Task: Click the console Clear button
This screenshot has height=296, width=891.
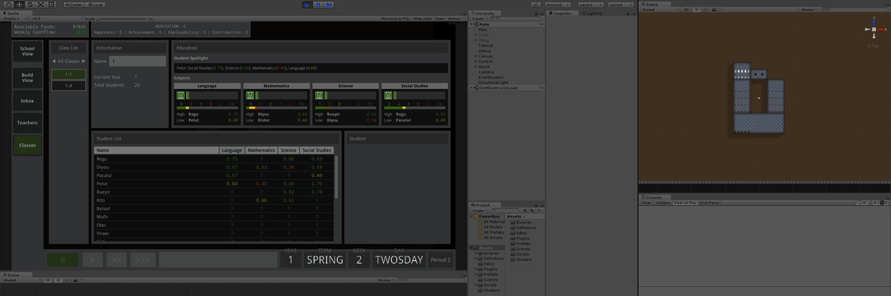Action: click(x=647, y=202)
